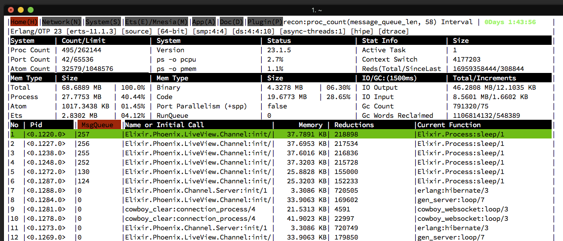Select process row with Pid <0.1287.0>
Image resolution: width=563 pixels, height=241 pixels.
click(x=281, y=181)
